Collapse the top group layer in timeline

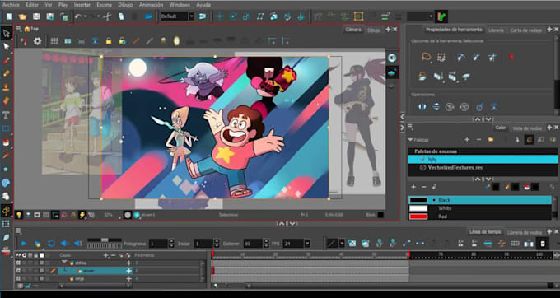(64, 263)
